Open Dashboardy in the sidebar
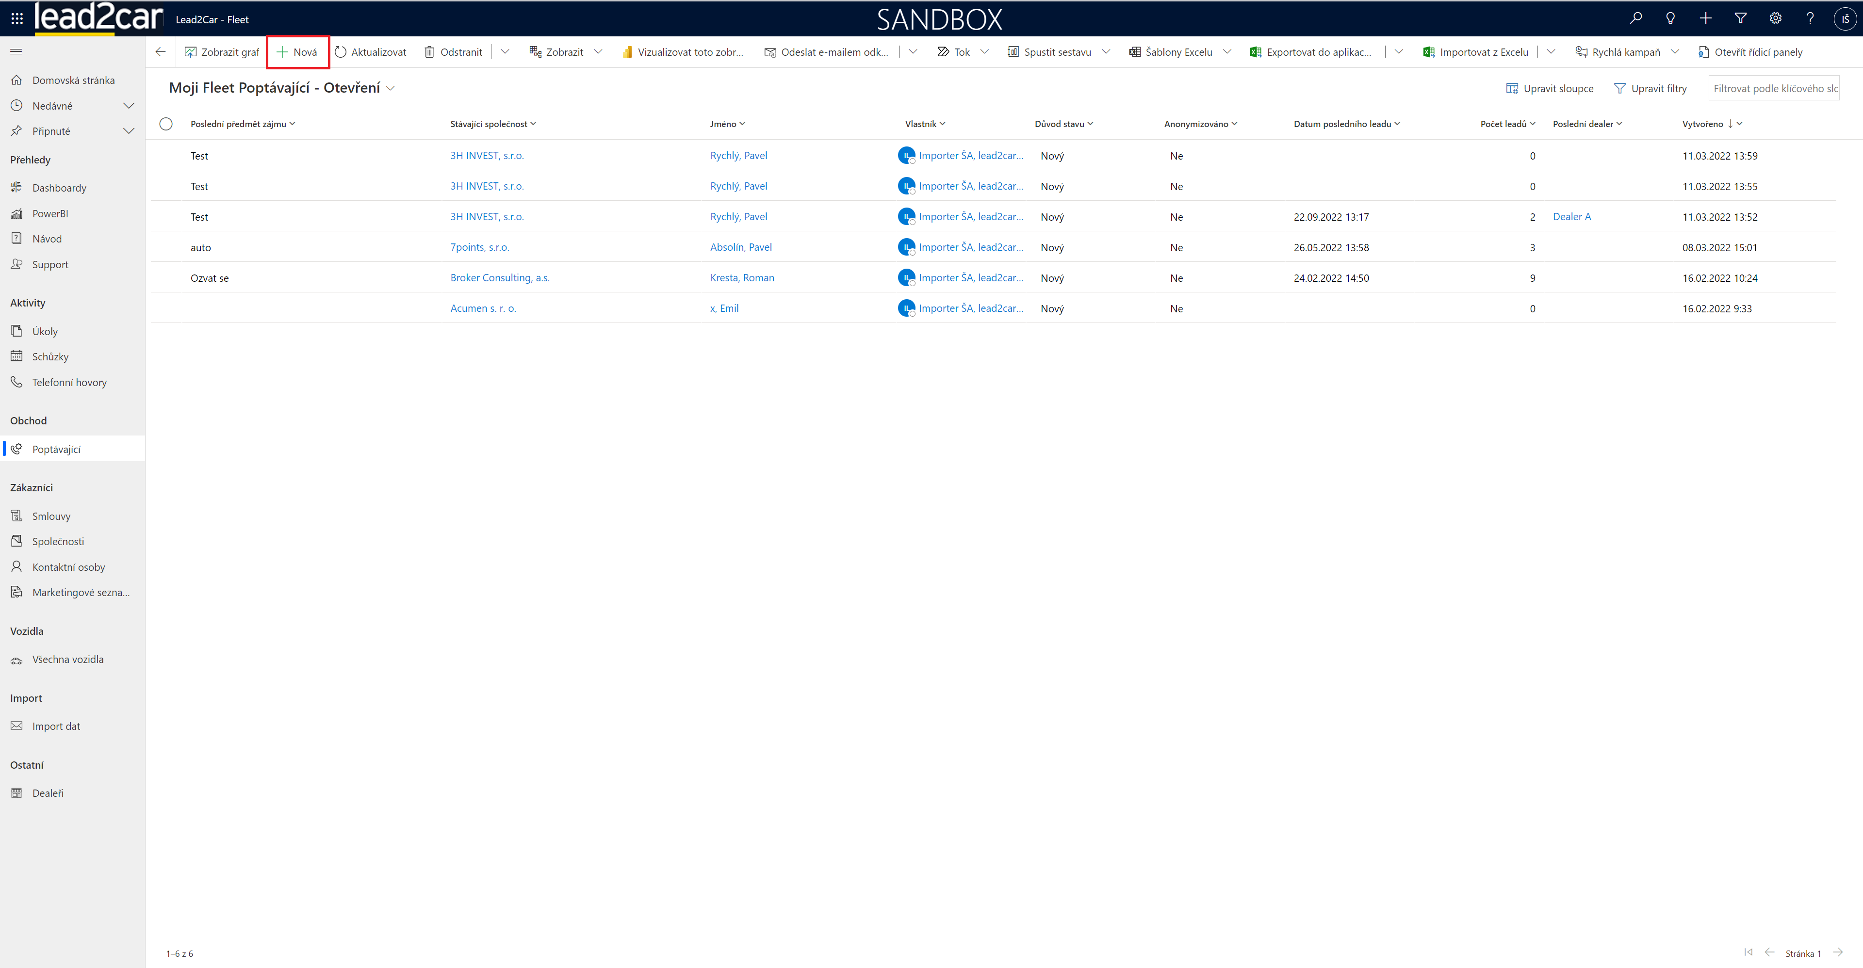This screenshot has height=968, width=1863. point(59,188)
